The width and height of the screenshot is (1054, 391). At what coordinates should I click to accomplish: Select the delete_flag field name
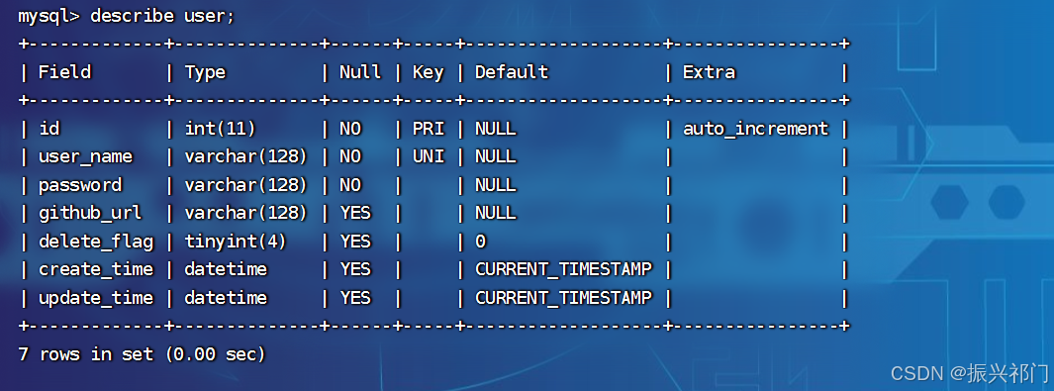pyautogui.click(x=96, y=242)
